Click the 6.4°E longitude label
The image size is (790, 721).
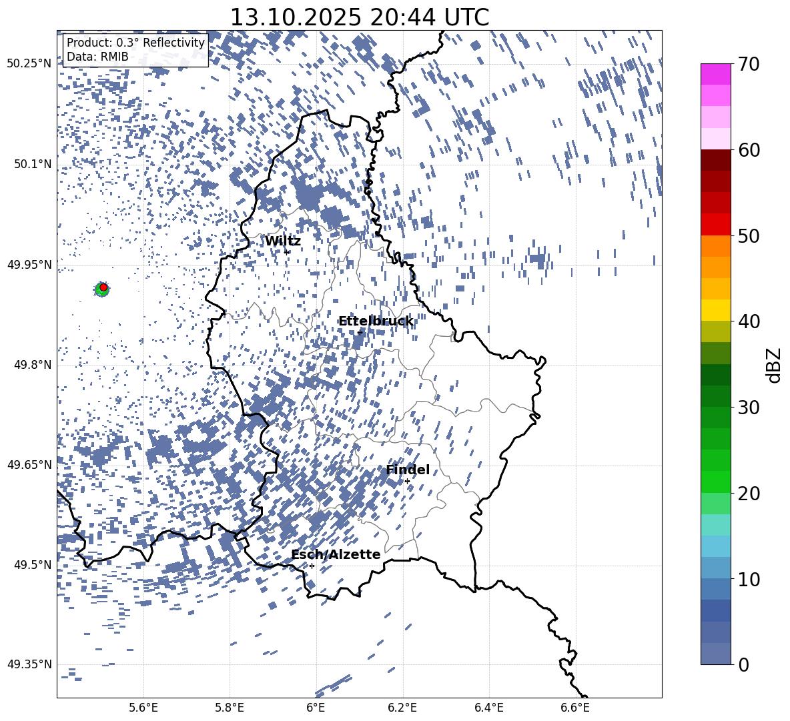[x=488, y=708]
